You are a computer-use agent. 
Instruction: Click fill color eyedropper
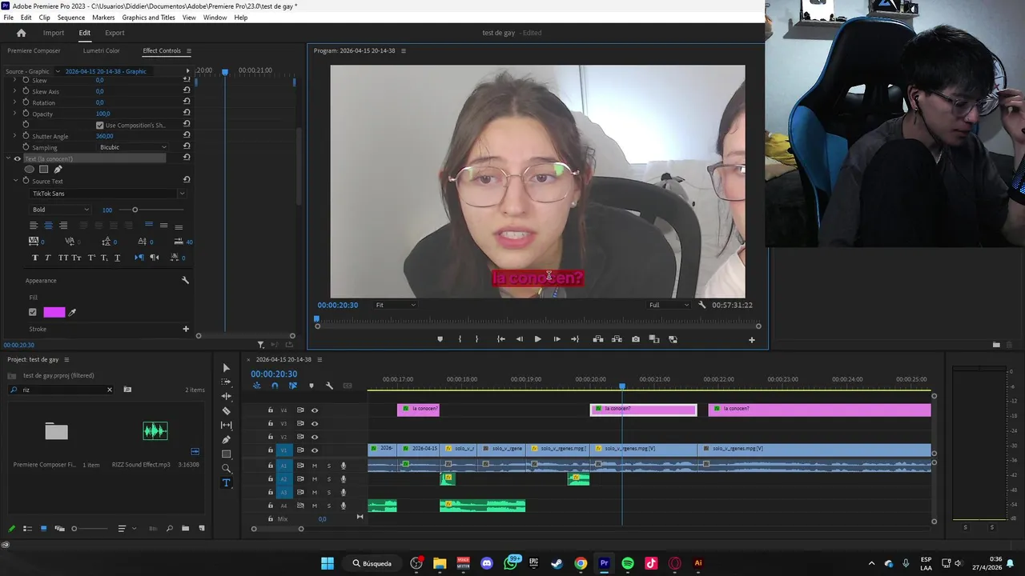[x=72, y=312]
